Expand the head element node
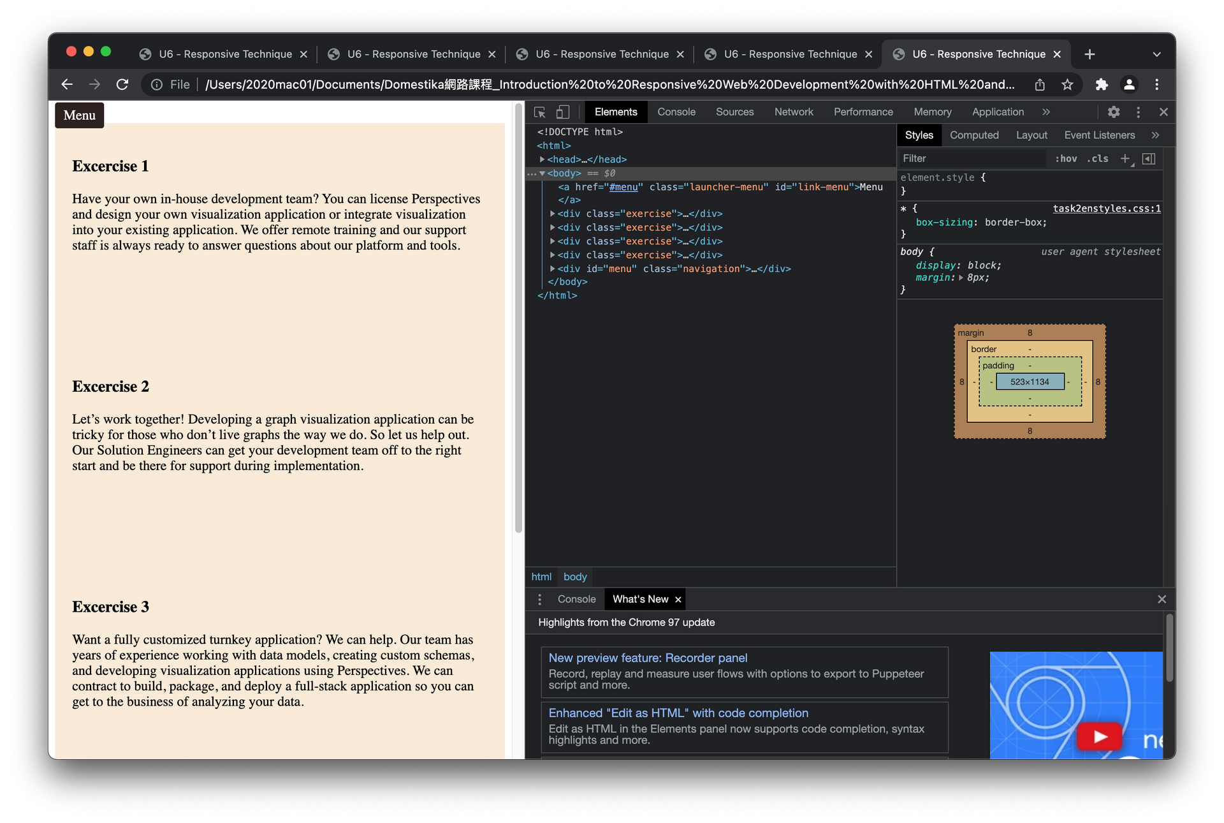Screen dimensions: 1224x823 [542, 159]
